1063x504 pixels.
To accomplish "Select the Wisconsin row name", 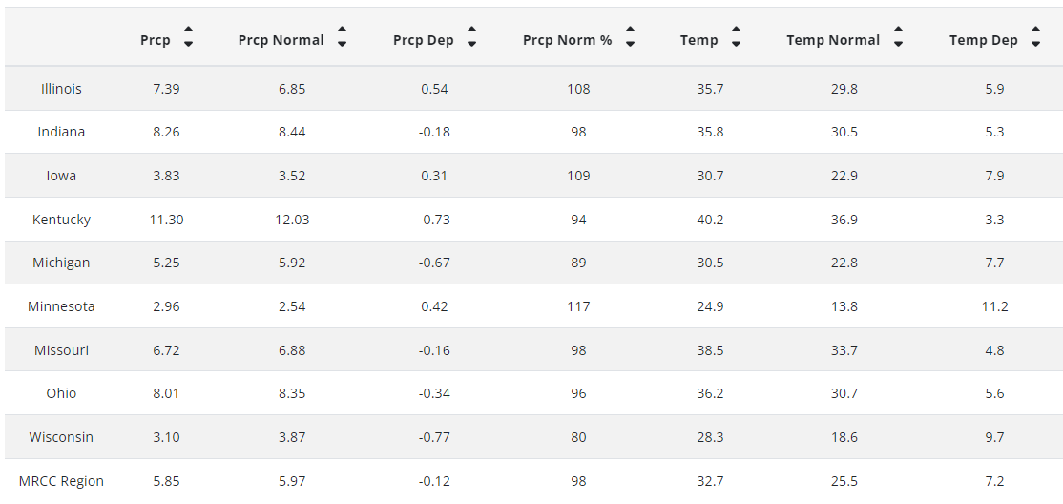I will (61, 437).
